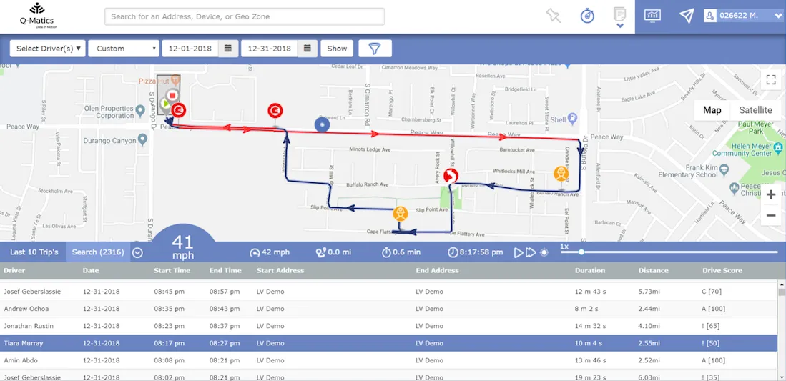The height and width of the screenshot is (381, 786).
Task: Play the trip route playback
Action: [x=519, y=252]
